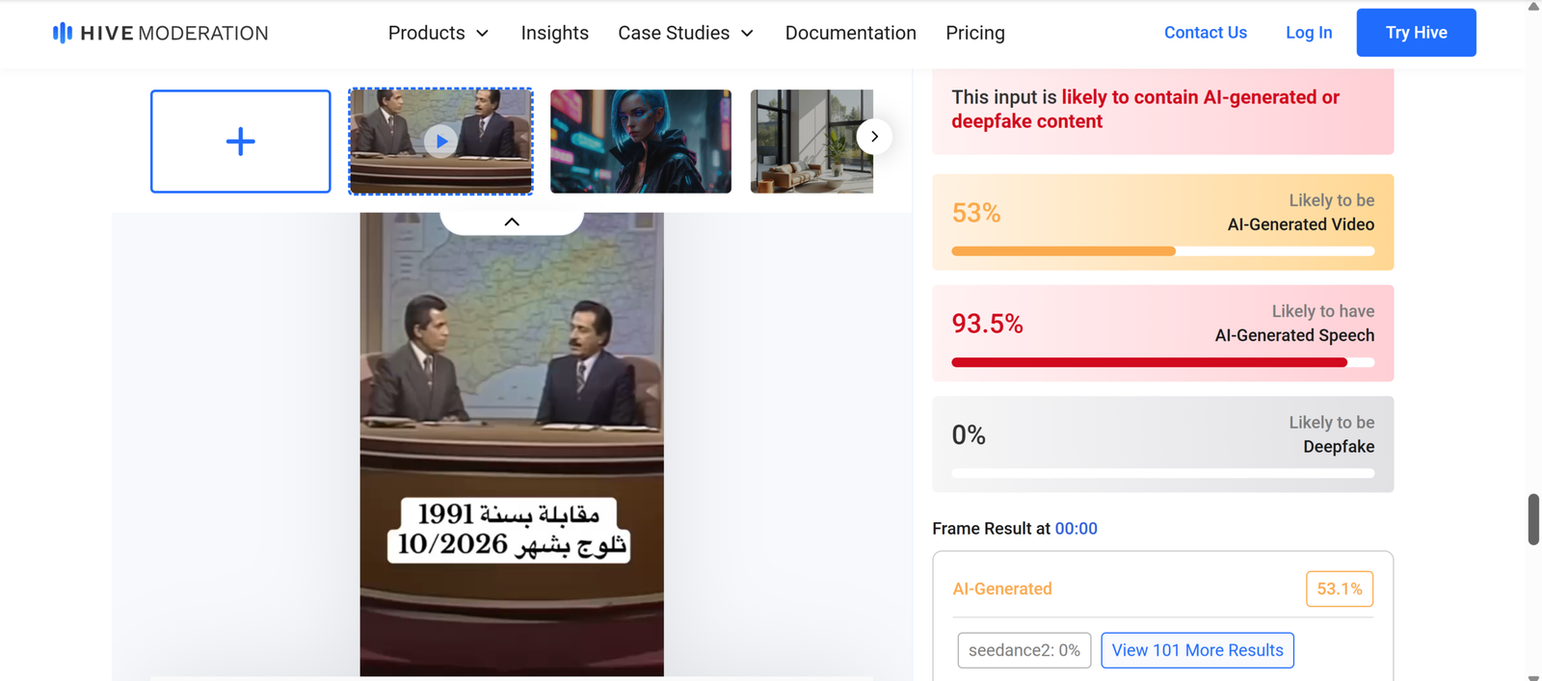Select the cyberpunk woman sample thumbnail
The width and height of the screenshot is (1542, 681).
(641, 142)
